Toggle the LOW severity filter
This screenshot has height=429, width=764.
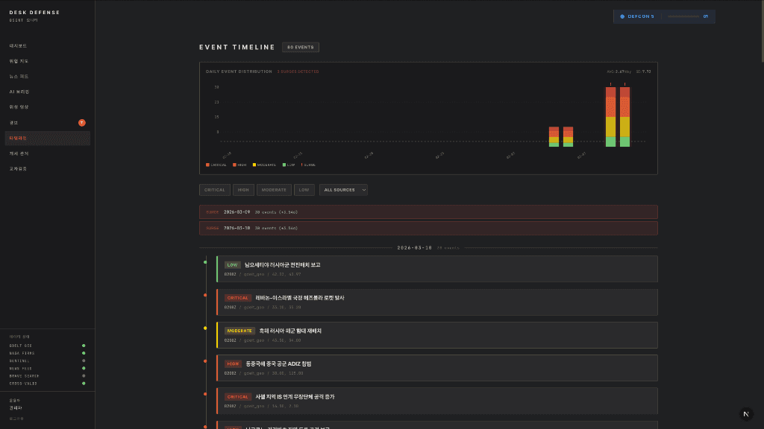tap(304, 190)
